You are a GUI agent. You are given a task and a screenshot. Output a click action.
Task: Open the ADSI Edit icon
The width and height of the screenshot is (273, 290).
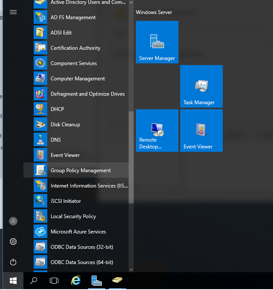(x=40, y=33)
